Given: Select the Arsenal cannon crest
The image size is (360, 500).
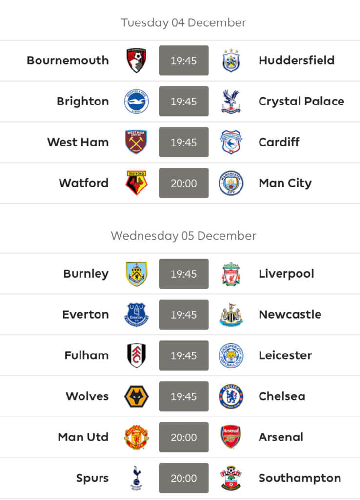Looking at the screenshot, I should (231, 437).
